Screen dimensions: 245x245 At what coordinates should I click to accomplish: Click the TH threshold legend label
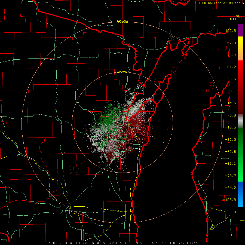click(x=234, y=212)
